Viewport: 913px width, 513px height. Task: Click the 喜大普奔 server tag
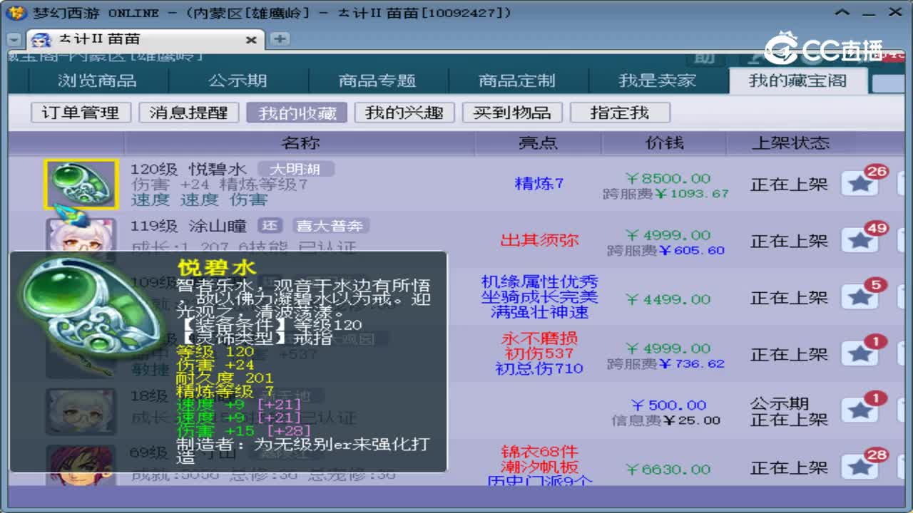[330, 226]
